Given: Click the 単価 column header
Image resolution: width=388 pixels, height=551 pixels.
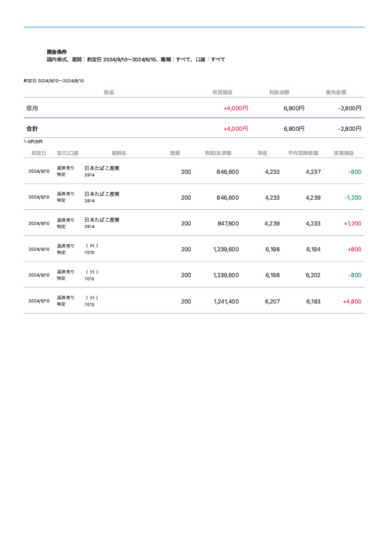Looking at the screenshot, I should tap(262, 153).
